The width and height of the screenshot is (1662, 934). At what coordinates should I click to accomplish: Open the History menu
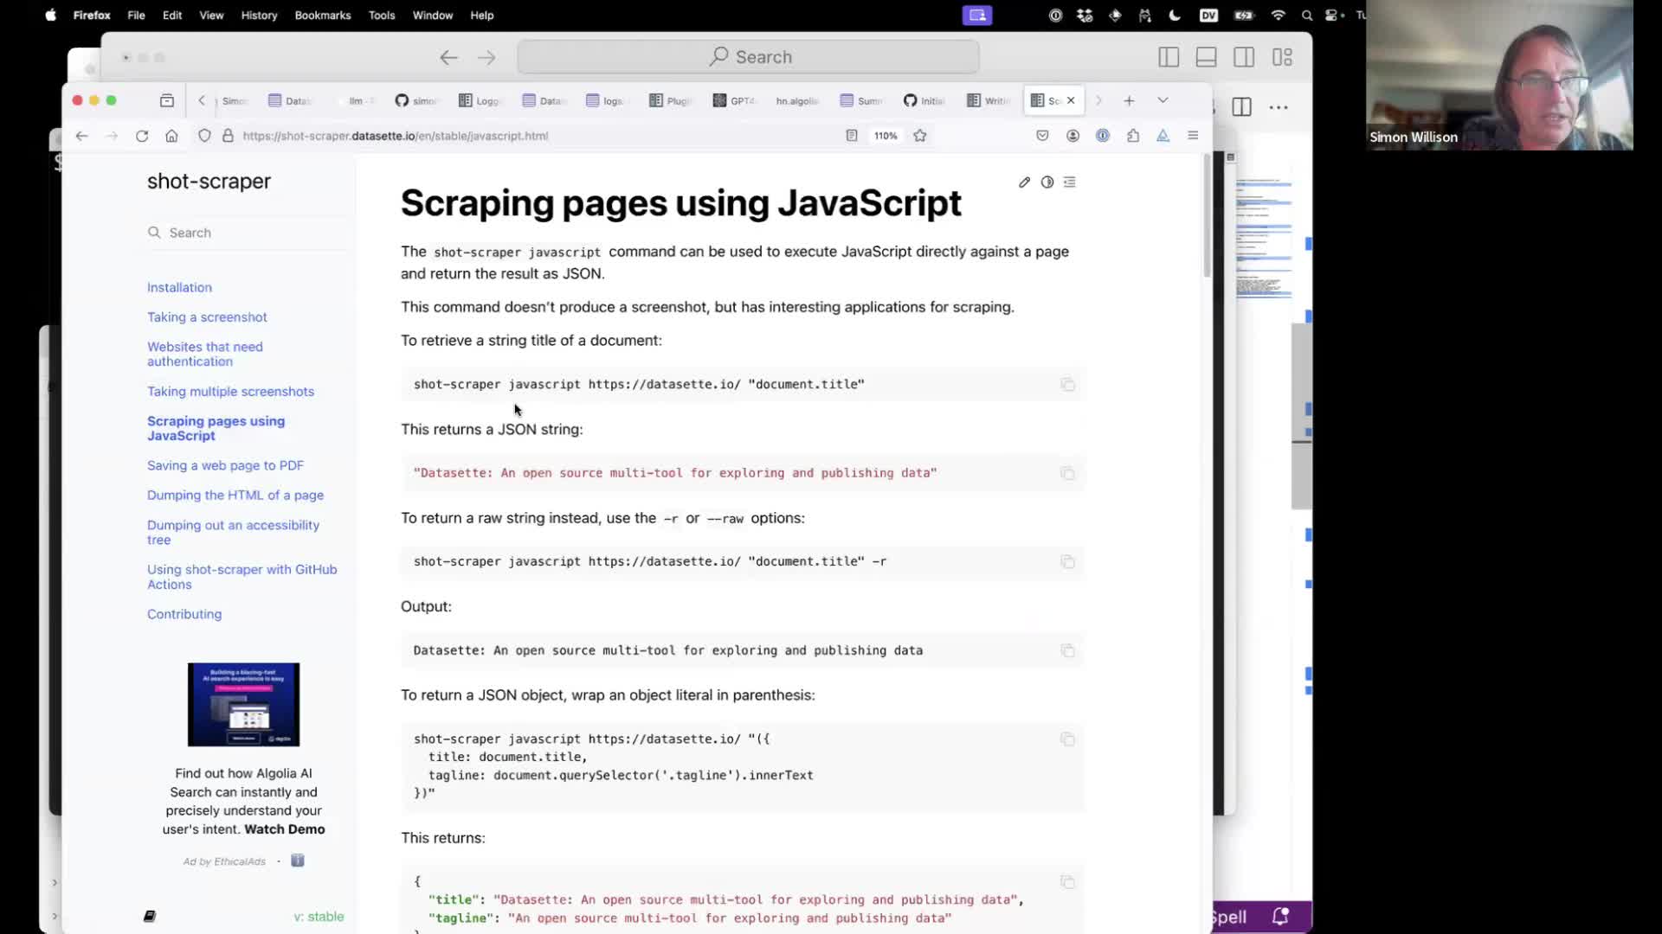[259, 16]
